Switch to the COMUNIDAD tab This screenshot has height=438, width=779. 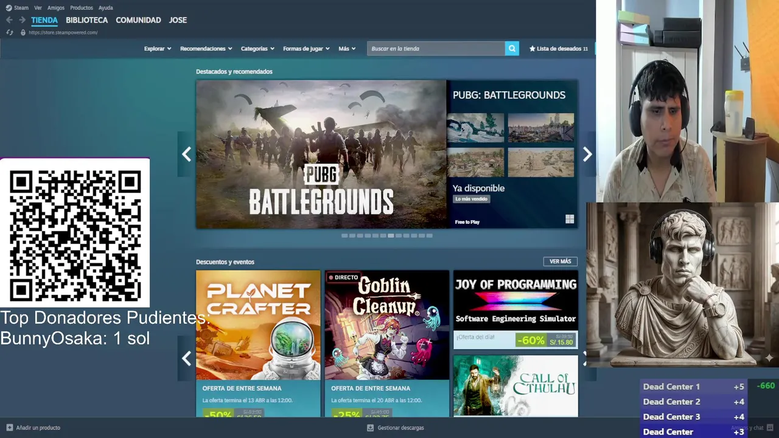point(139,20)
